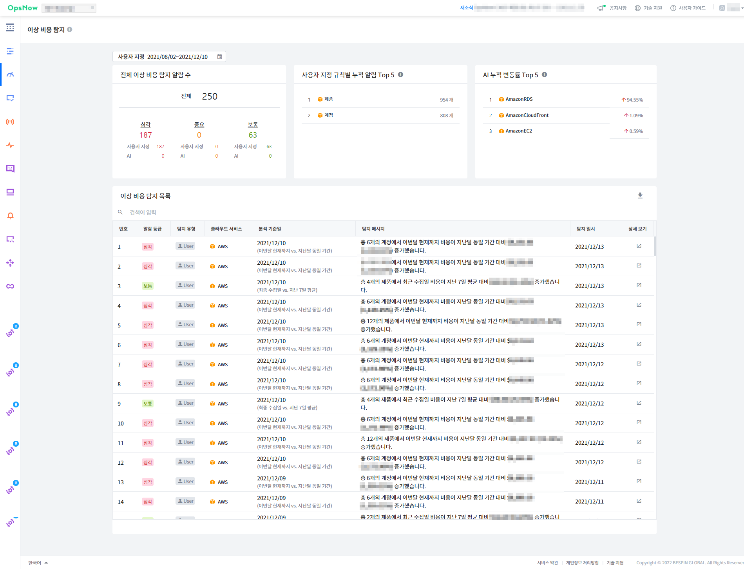Open the bell alarm icon in sidebar
This screenshot has width=744, height=569.
coord(10,216)
